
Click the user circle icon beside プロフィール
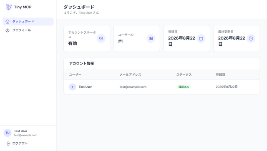(x=8, y=30)
